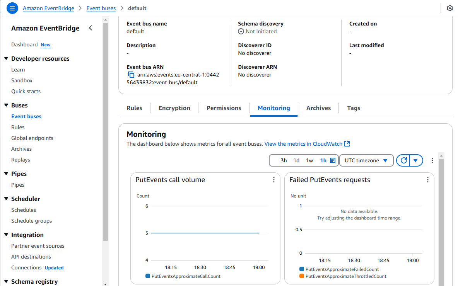Image resolution: width=458 pixels, height=286 pixels.
Task: Open Partner event sources in sidebar
Action: point(38,246)
